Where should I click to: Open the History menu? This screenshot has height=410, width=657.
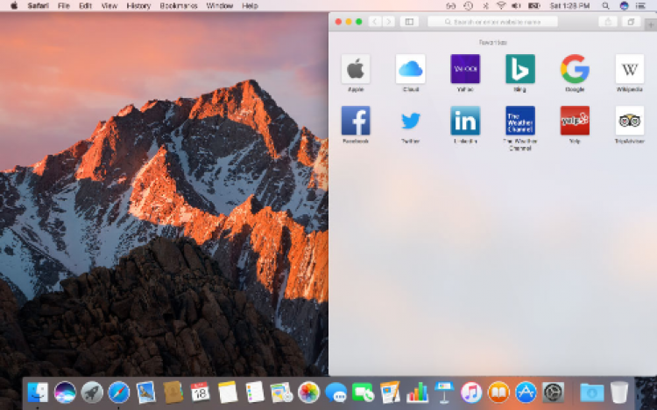tap(138, 6)
